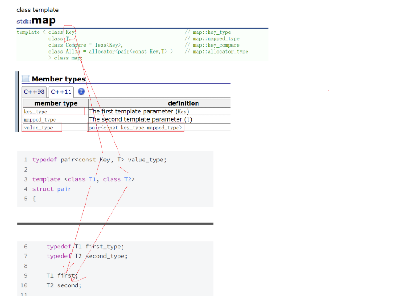Click the '// map::key_type' comment
The width and height of the screenshot is (413, 296).
point(208,32)
